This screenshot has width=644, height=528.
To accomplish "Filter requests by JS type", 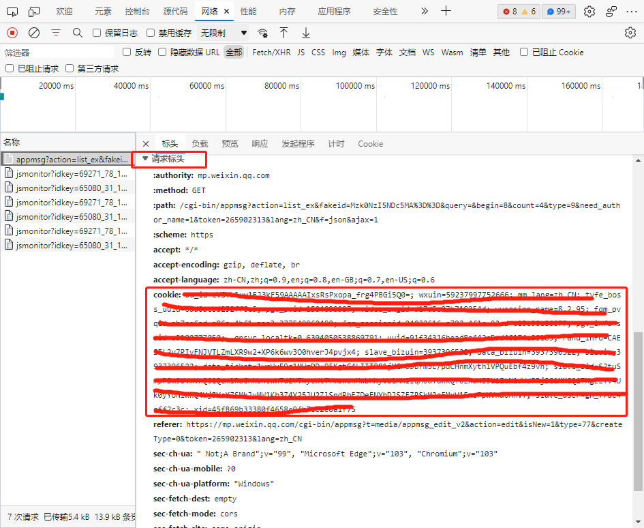I will pyautogui.click(x=301, y=53).
